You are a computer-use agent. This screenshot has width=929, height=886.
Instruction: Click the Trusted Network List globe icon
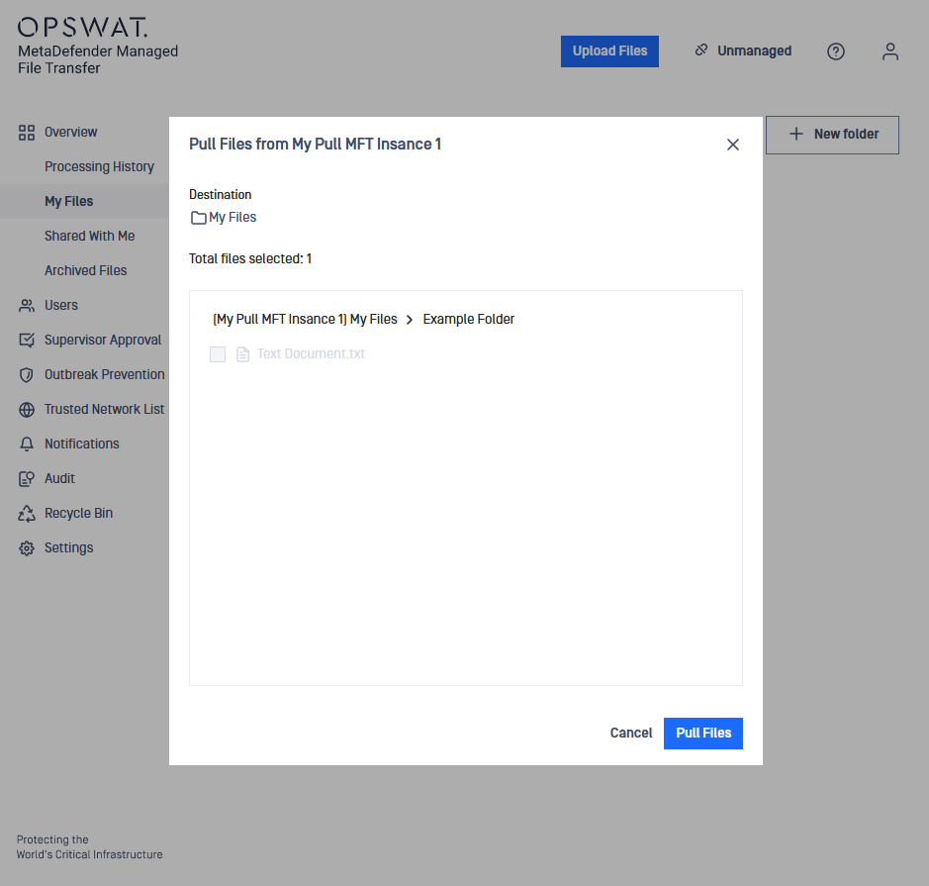pyautogui.click(x=27, y=410)
